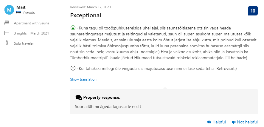Click the thumbs down icon
Image resolution: width=264 pixels, height=127 pixels.
tap(234, 122)
